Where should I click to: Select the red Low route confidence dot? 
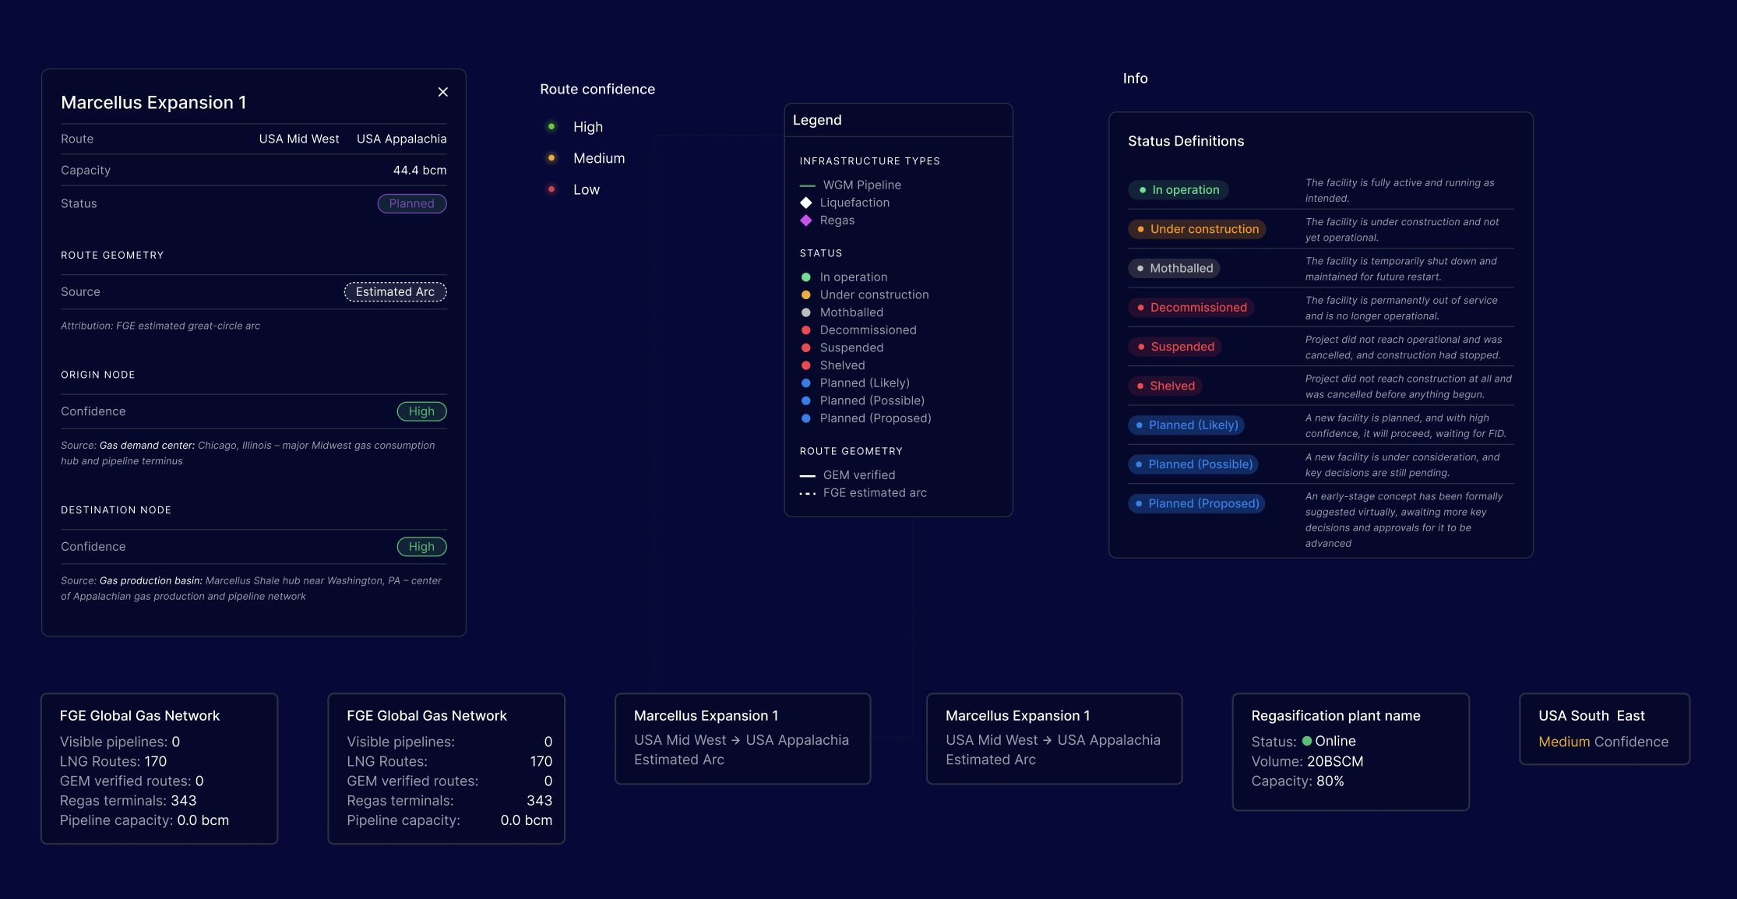coord(551,189)
